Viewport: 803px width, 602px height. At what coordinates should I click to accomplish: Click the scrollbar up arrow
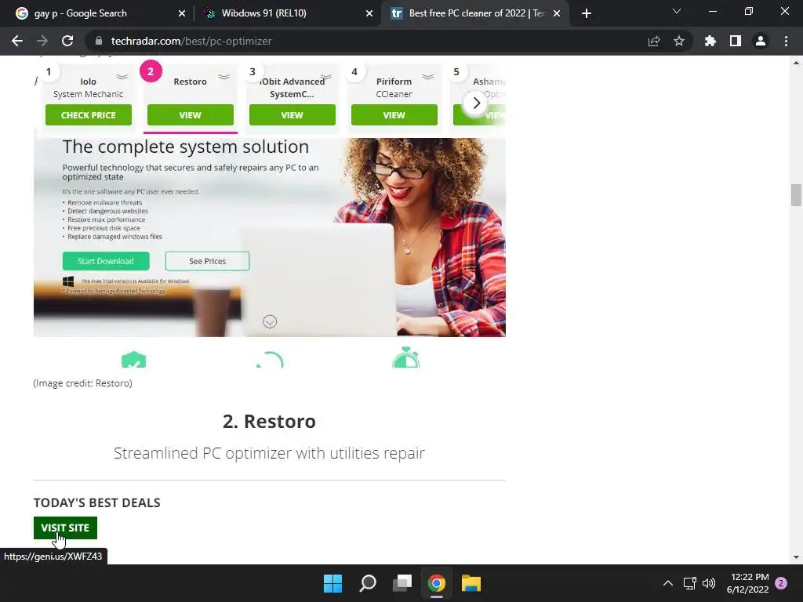point(796,63)
